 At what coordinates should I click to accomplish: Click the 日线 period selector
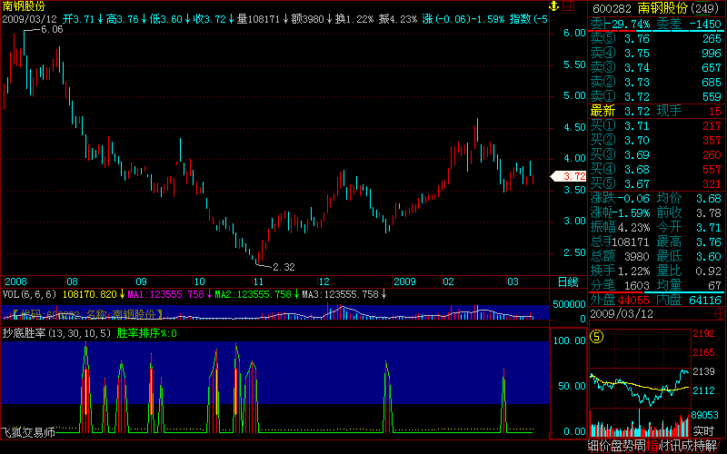tap(568, 281)
